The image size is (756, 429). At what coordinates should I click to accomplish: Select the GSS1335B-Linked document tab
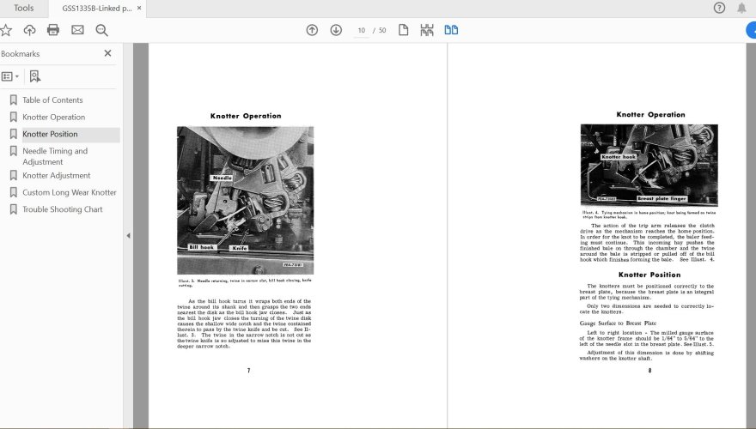96,8
